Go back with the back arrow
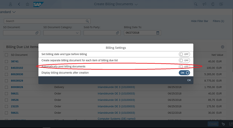The width and height of the screenshot is (233, 128). pyautogui.click(x=19, y=4)
